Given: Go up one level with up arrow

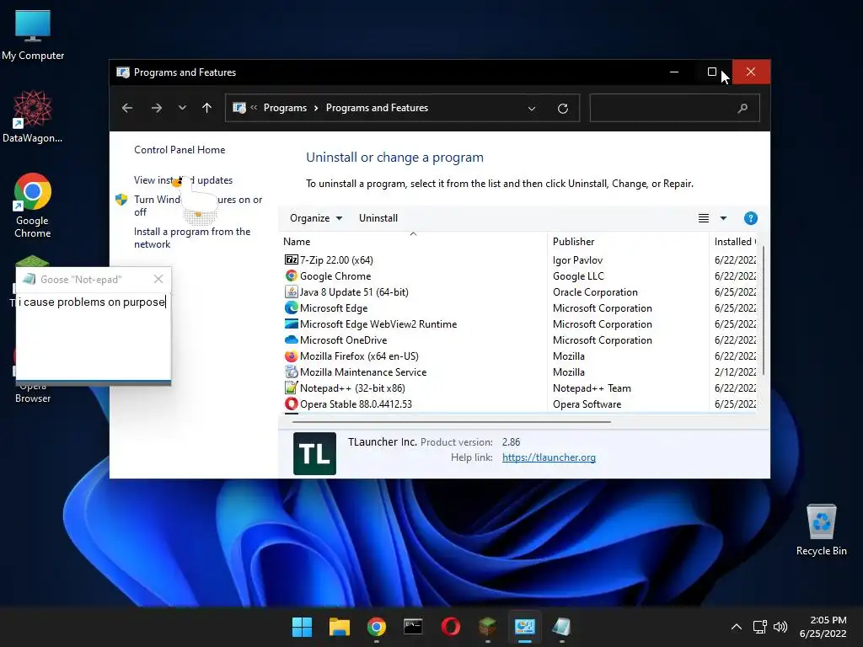Looking at the screenshot, I should pyautogui.click(x=207, y=108).
